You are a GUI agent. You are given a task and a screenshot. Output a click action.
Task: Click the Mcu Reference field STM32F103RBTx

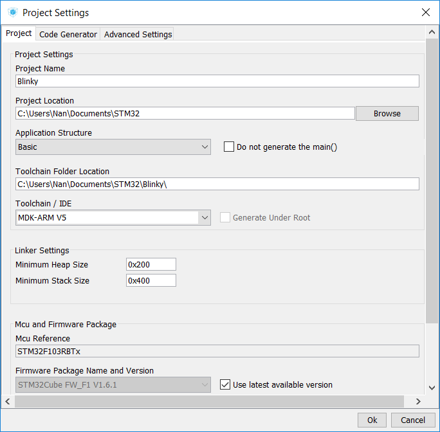pyautogui.click(x=217, y=351)
